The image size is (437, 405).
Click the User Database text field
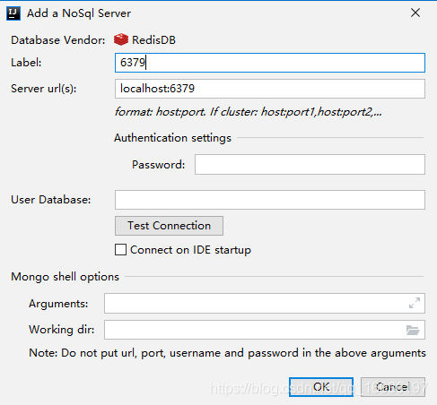pos(270,200)
